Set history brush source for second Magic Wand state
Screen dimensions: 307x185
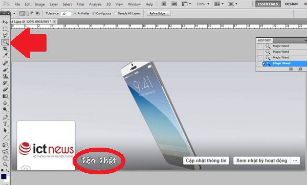[x=260, y=52]
